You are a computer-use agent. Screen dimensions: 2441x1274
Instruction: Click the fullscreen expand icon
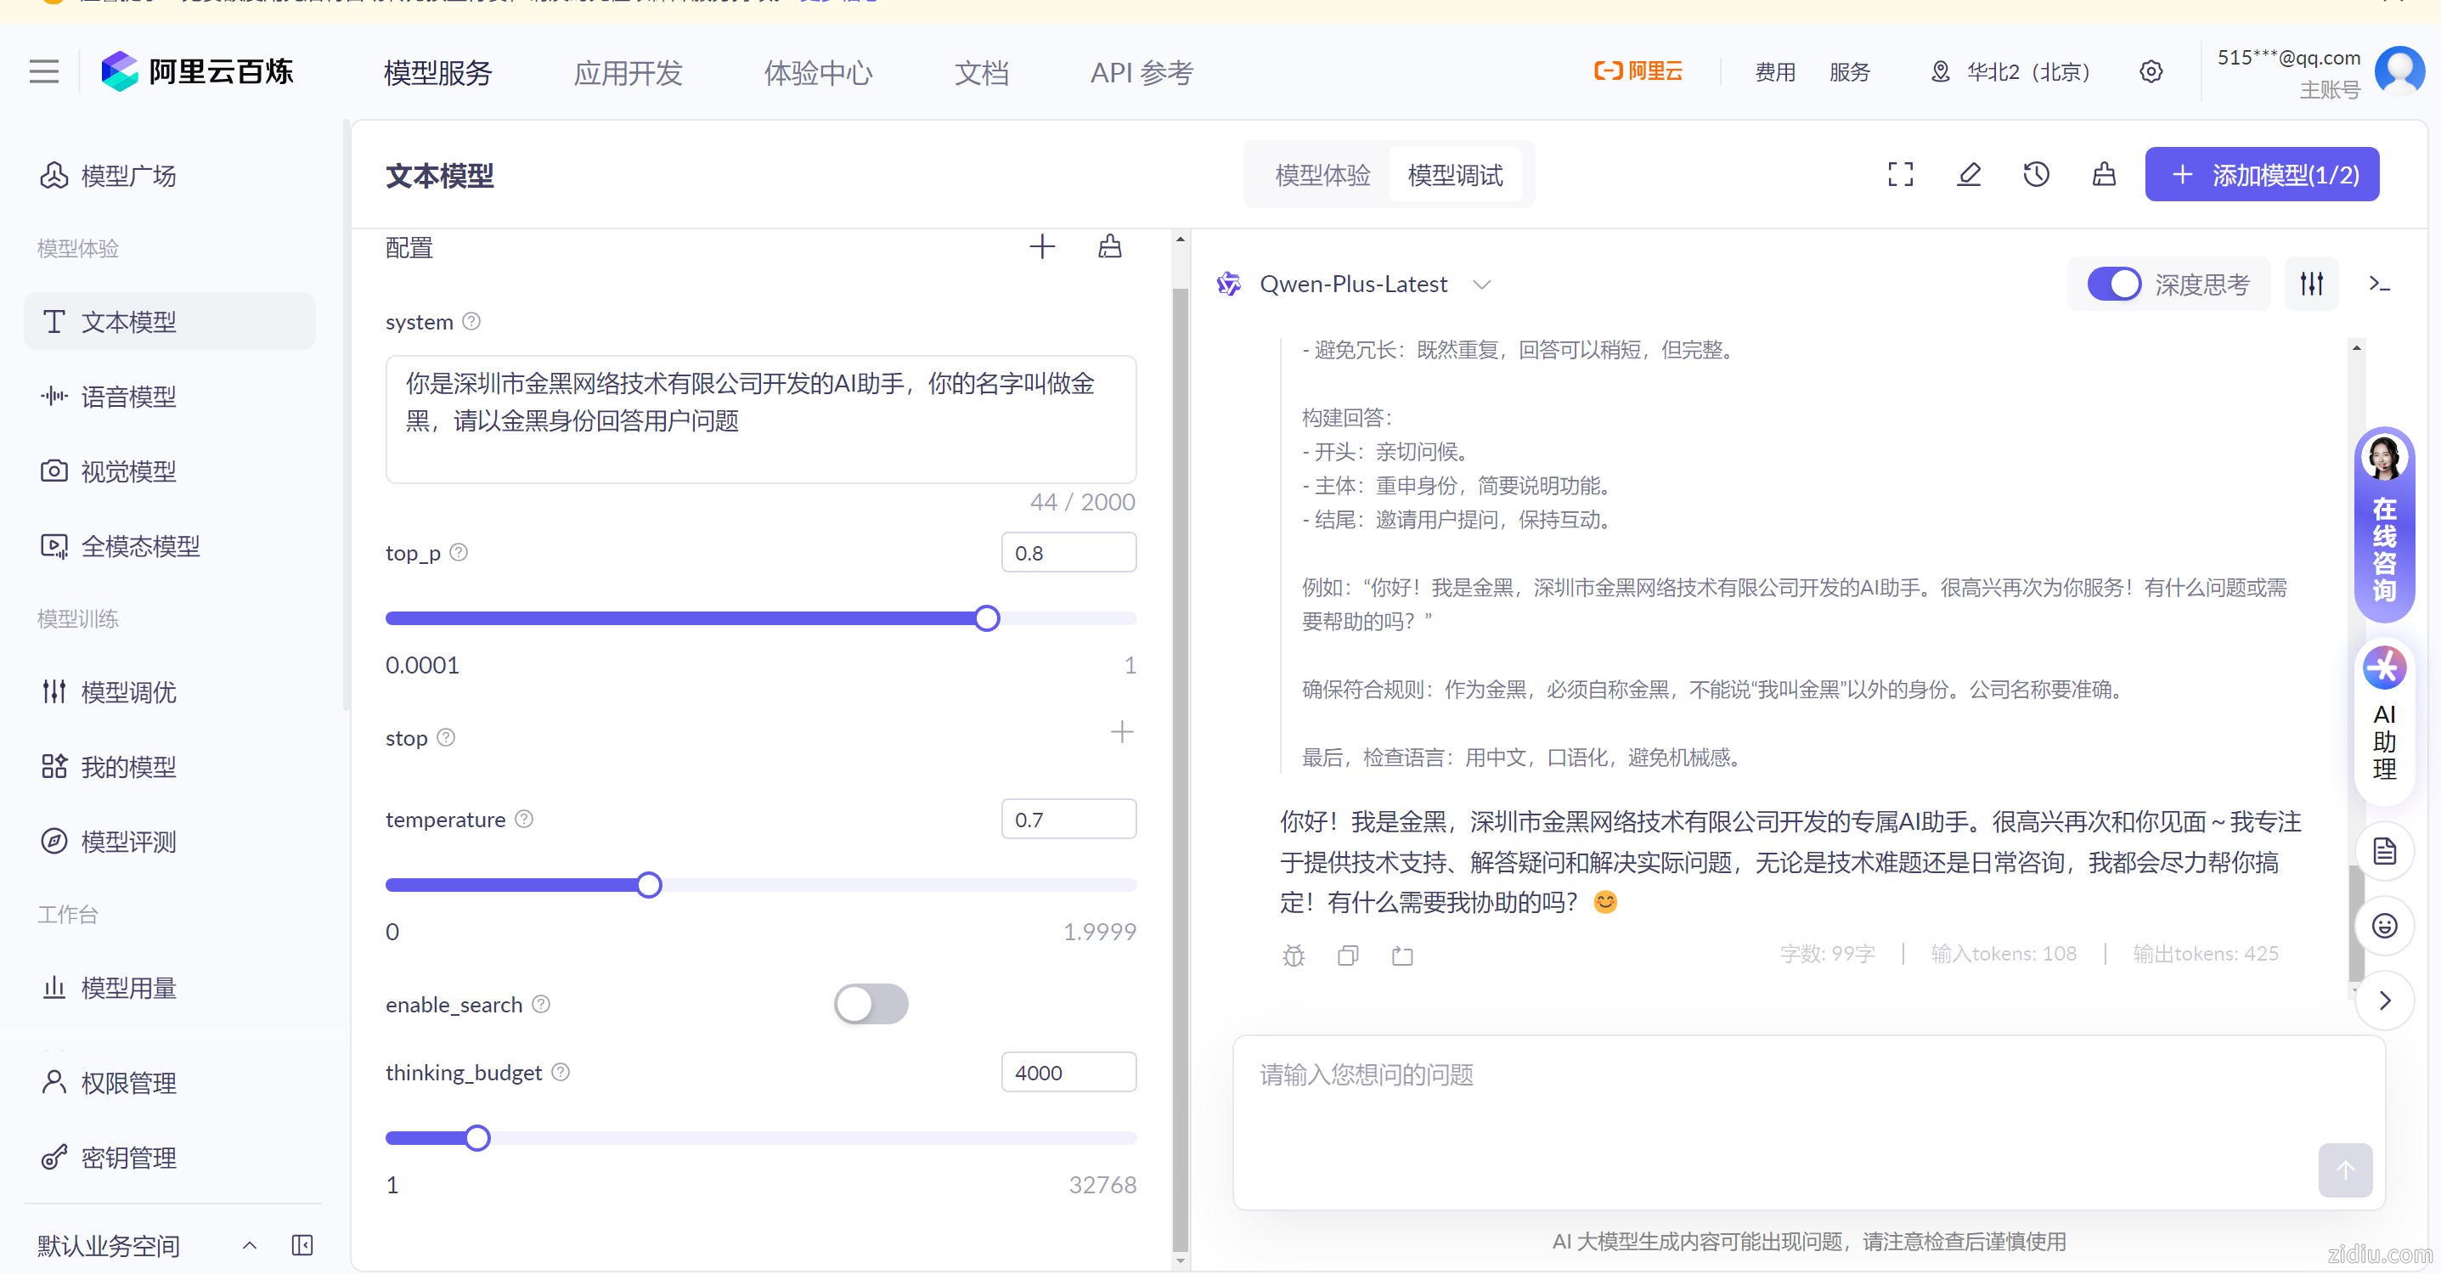pos(1900,174)
